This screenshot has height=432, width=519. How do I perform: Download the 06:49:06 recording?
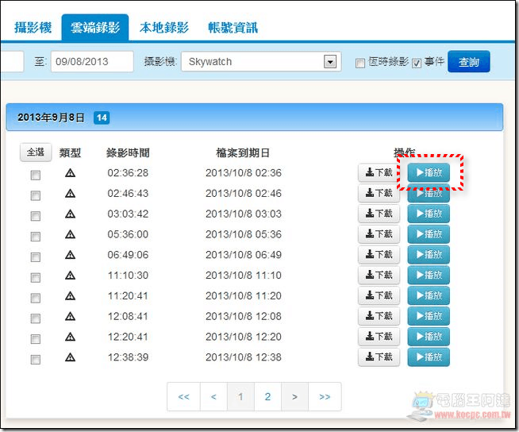pos(379,255)
